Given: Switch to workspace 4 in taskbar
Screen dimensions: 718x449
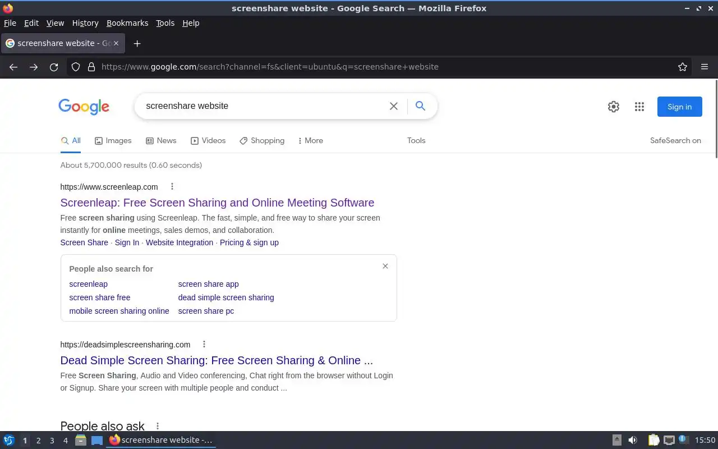Looking at the screenshot, I should [65, 441].
